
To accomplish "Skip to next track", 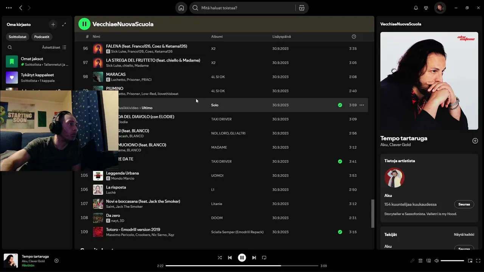I will pyautogui.click(x=254, y=258).
